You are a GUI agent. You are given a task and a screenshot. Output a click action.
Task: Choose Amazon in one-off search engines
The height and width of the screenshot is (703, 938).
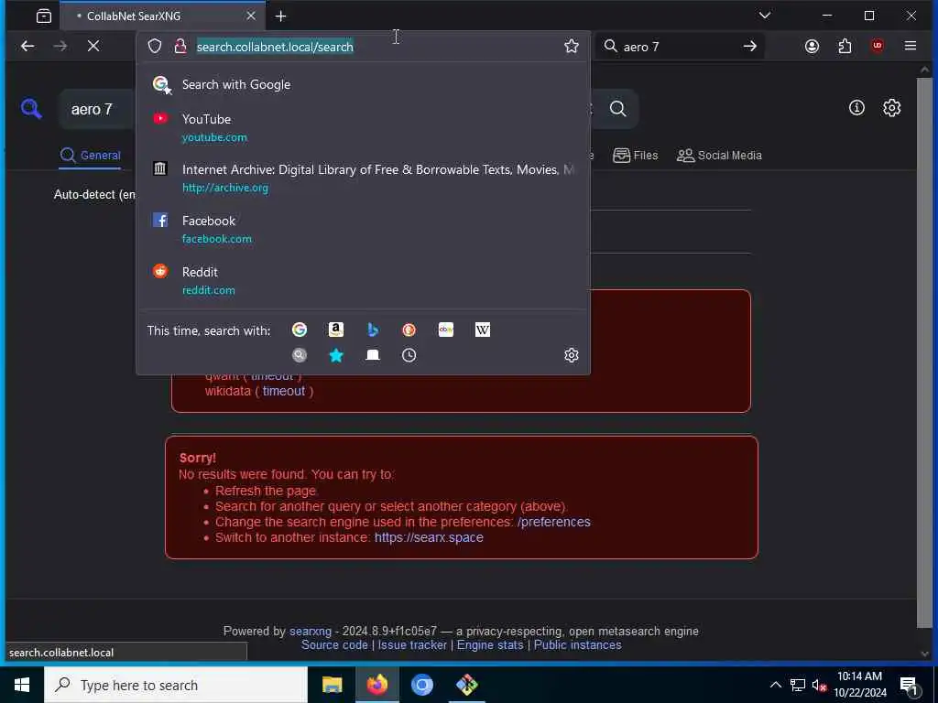(336, 330)
